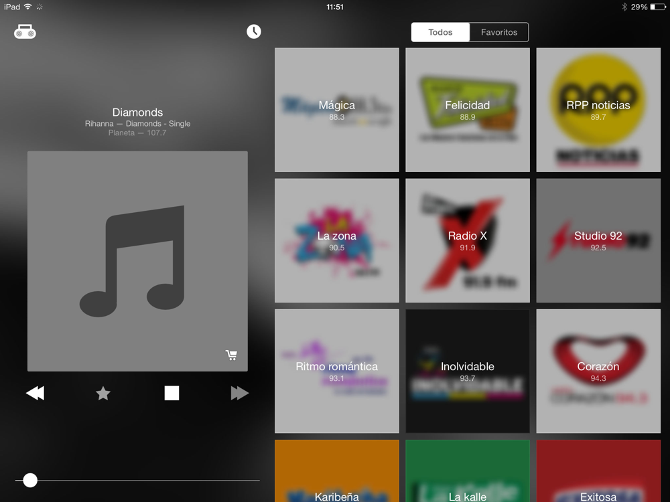
Task: Tap the album artwork music note
Action: (x=137, y=261)
